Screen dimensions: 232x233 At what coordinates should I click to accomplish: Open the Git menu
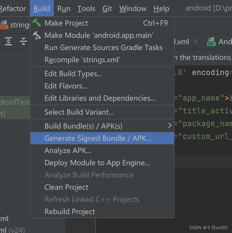point(107,8)
